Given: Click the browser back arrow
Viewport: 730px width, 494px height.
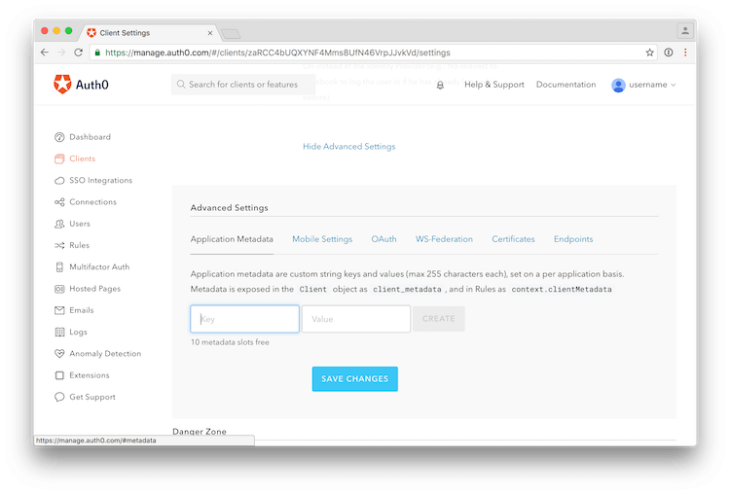Looking at the screenshot, I should (x=45, y=53).
